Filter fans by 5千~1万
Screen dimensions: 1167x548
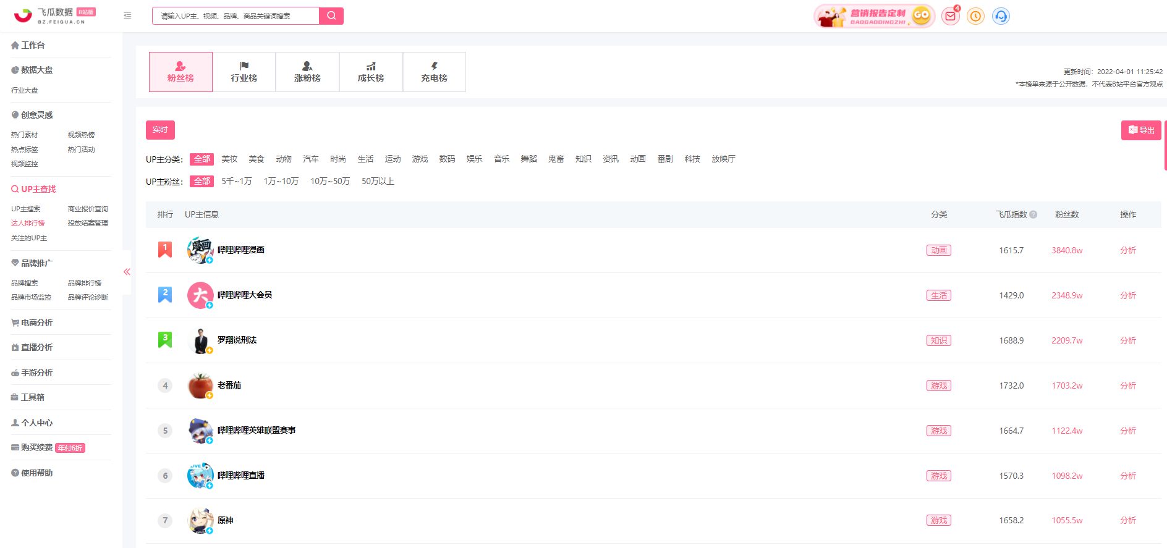pyautogui.click(x=237, y=181)
